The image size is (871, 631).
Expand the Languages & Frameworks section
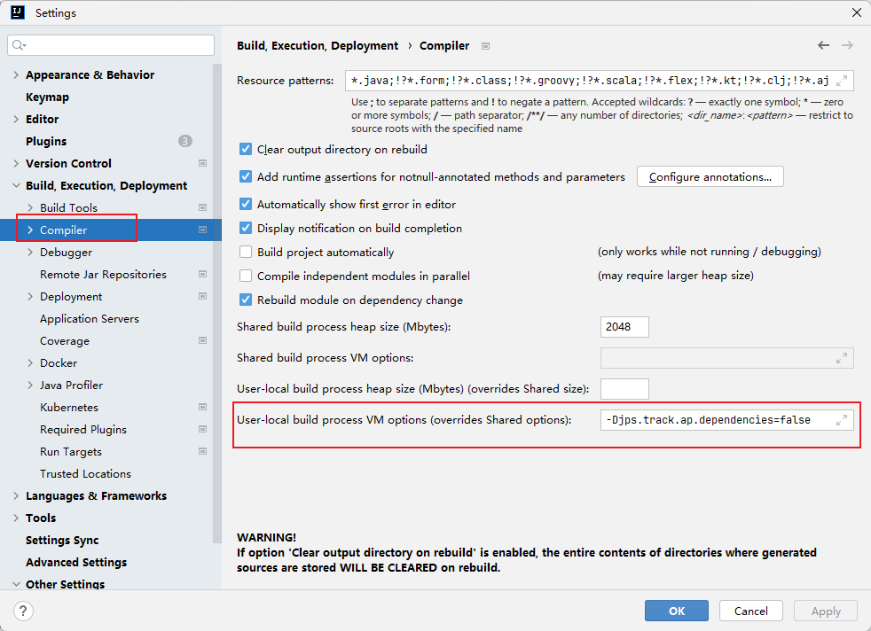tap(14, 495)
